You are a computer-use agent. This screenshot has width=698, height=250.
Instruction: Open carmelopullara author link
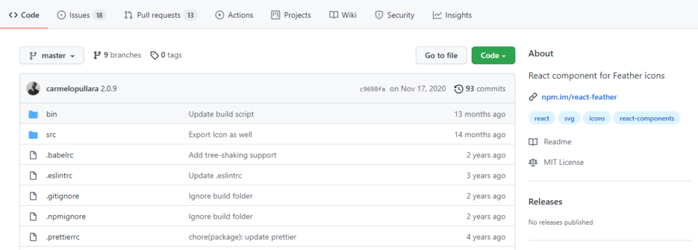click(x=72, y=89)
